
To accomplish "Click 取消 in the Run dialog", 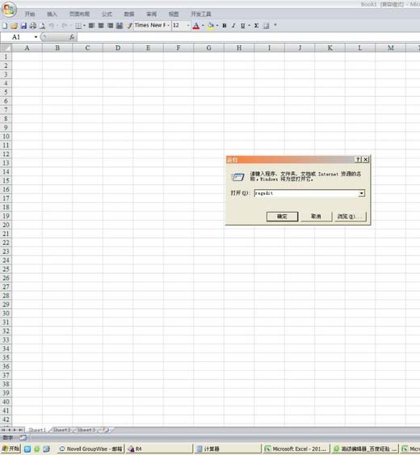I will click(316, 217).
